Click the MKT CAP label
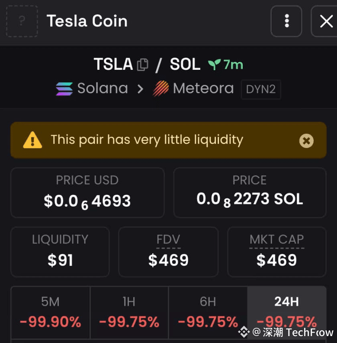Screen dimensions: 337x343 click(276, 239)
